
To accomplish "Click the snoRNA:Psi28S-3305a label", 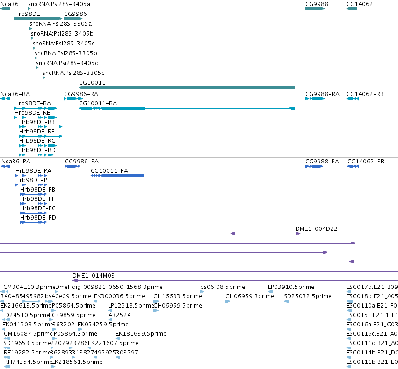I will pos(61,23).
